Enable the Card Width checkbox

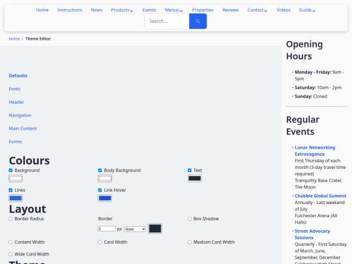pyautogui.click(x=100, y=242)
